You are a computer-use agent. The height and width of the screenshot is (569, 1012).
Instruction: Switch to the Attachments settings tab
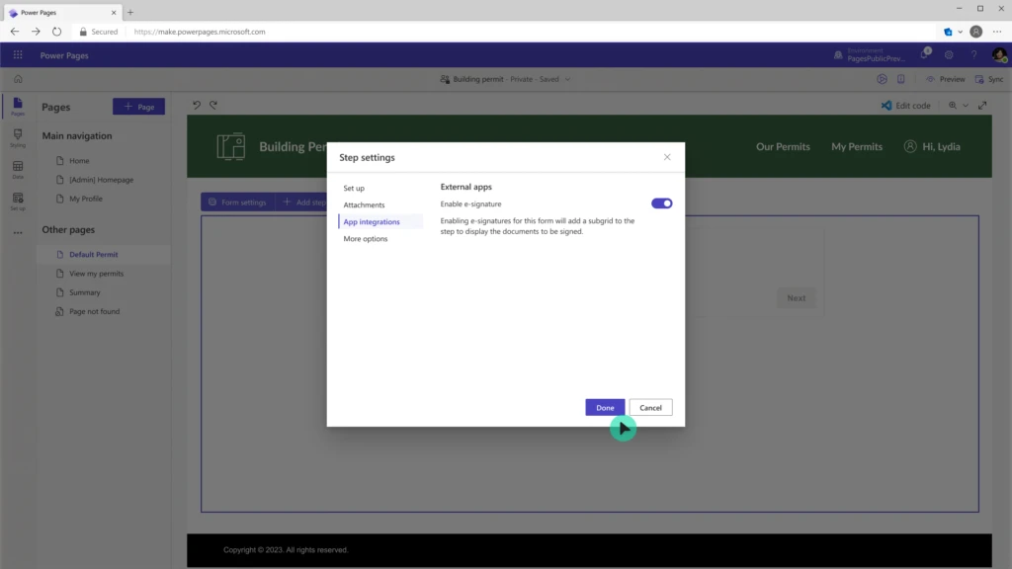coord(366,204)
